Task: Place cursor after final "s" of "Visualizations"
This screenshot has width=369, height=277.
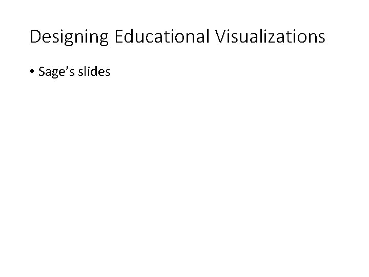Action: point(325,37)
